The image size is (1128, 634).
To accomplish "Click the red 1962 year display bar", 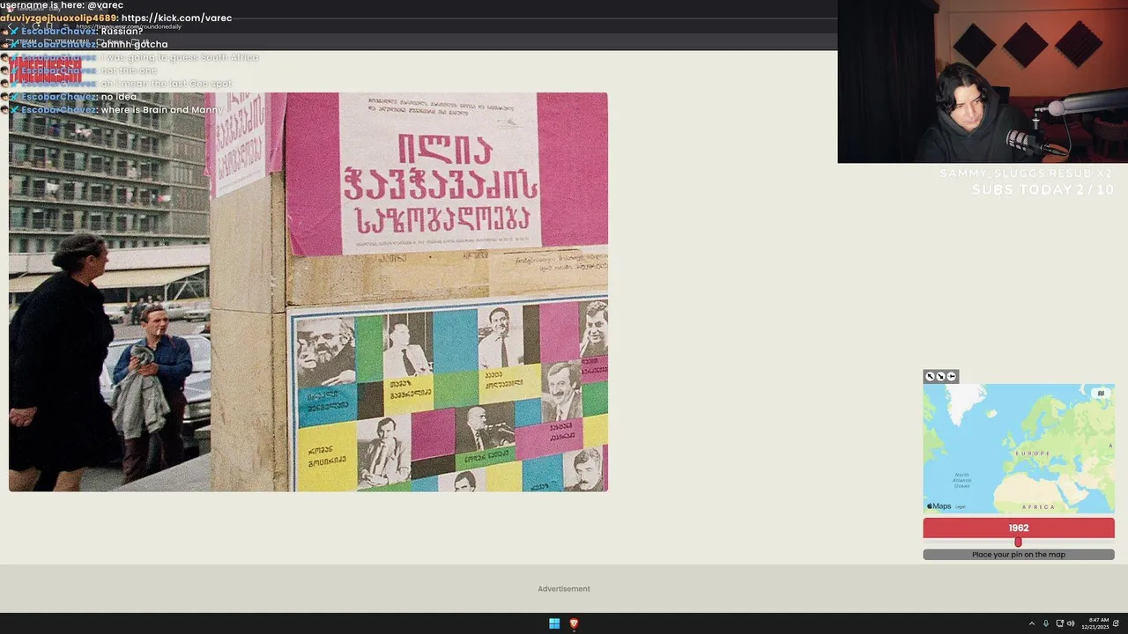I will tap(1019, 528).
